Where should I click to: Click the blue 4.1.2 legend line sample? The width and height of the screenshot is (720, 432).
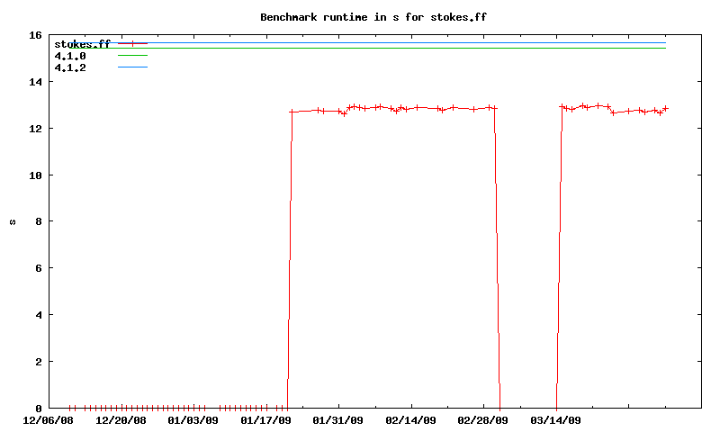[132, 67]
